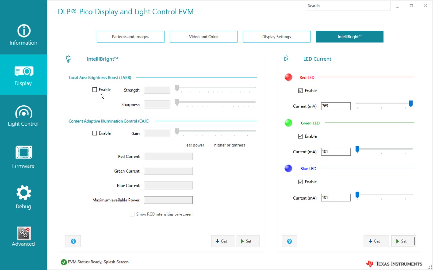Screen dimensions: 433x270
Task: Open the Light Control panel
Action: [x=23, y=116]
